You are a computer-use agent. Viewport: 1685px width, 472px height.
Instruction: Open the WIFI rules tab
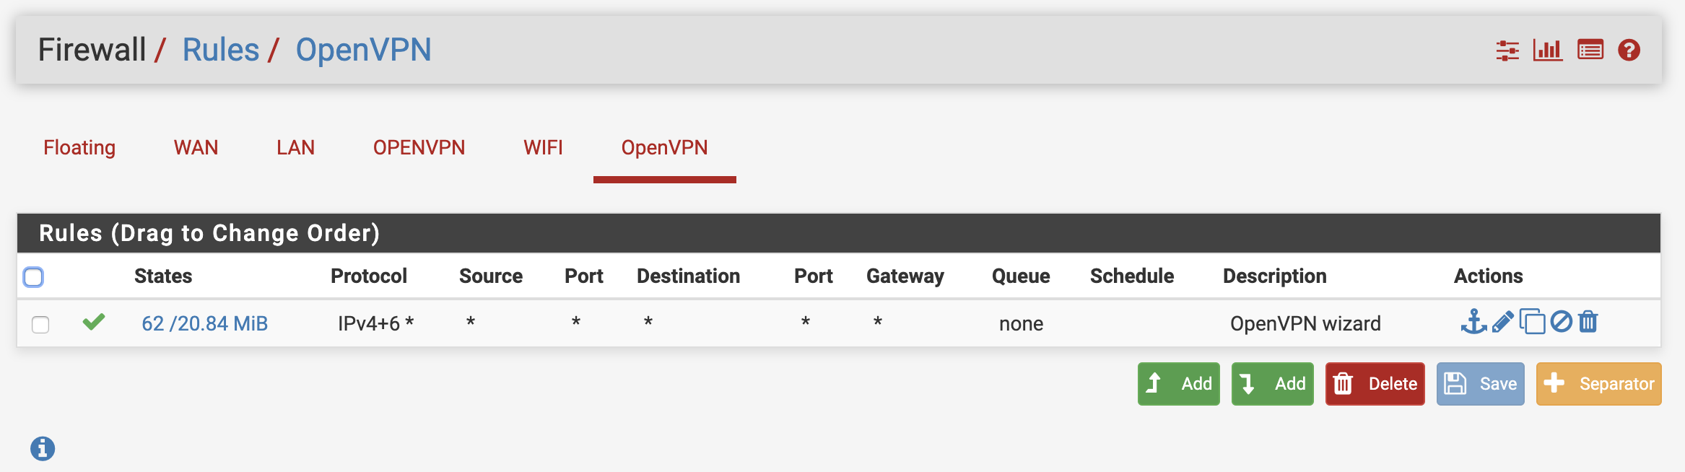(x=543, y=148)
